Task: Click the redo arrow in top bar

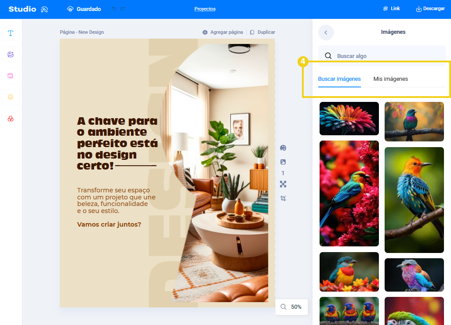Action: point(123,9)
